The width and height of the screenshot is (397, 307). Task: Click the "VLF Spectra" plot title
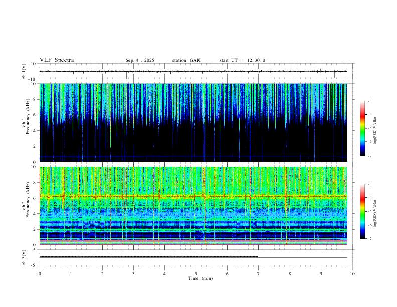[x=57, y=60]
